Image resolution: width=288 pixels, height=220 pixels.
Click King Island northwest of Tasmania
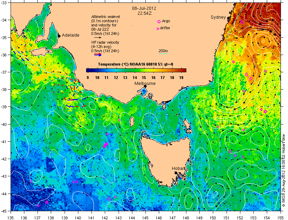click(x=132, y=122)
